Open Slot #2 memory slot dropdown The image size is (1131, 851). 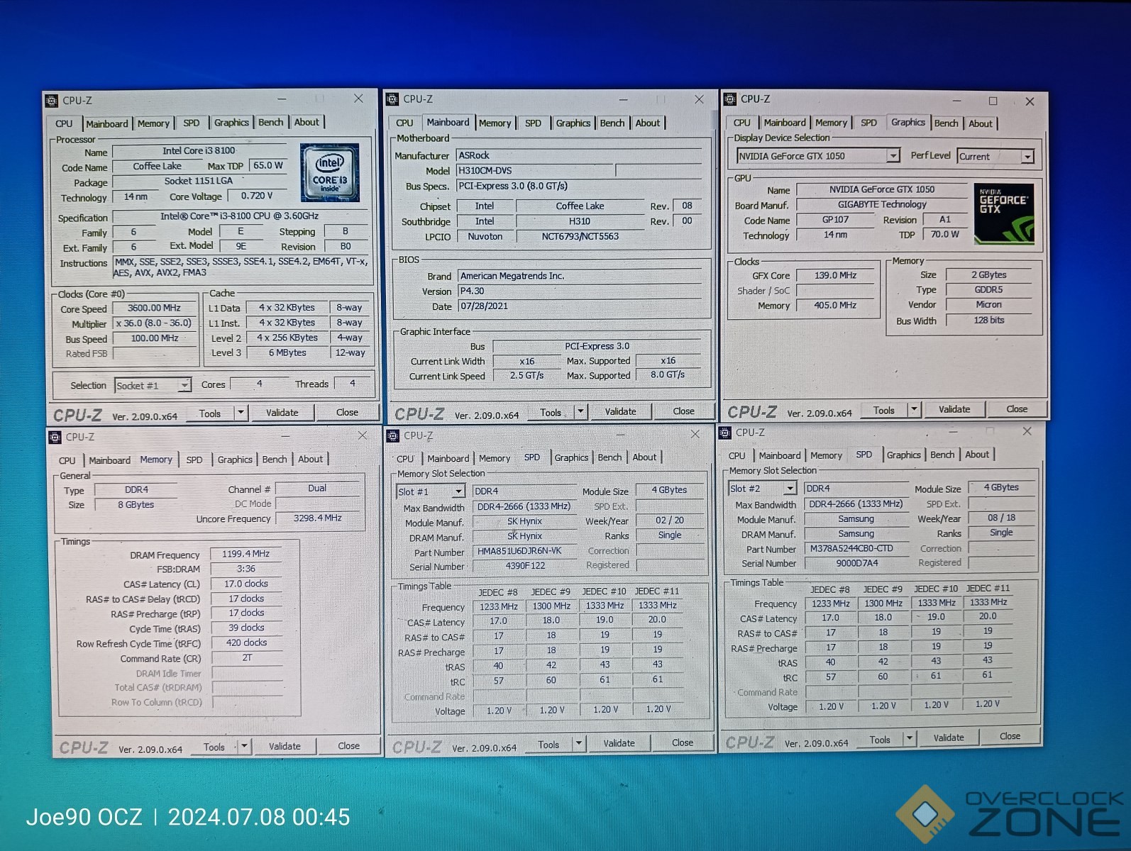pos(790,489)
